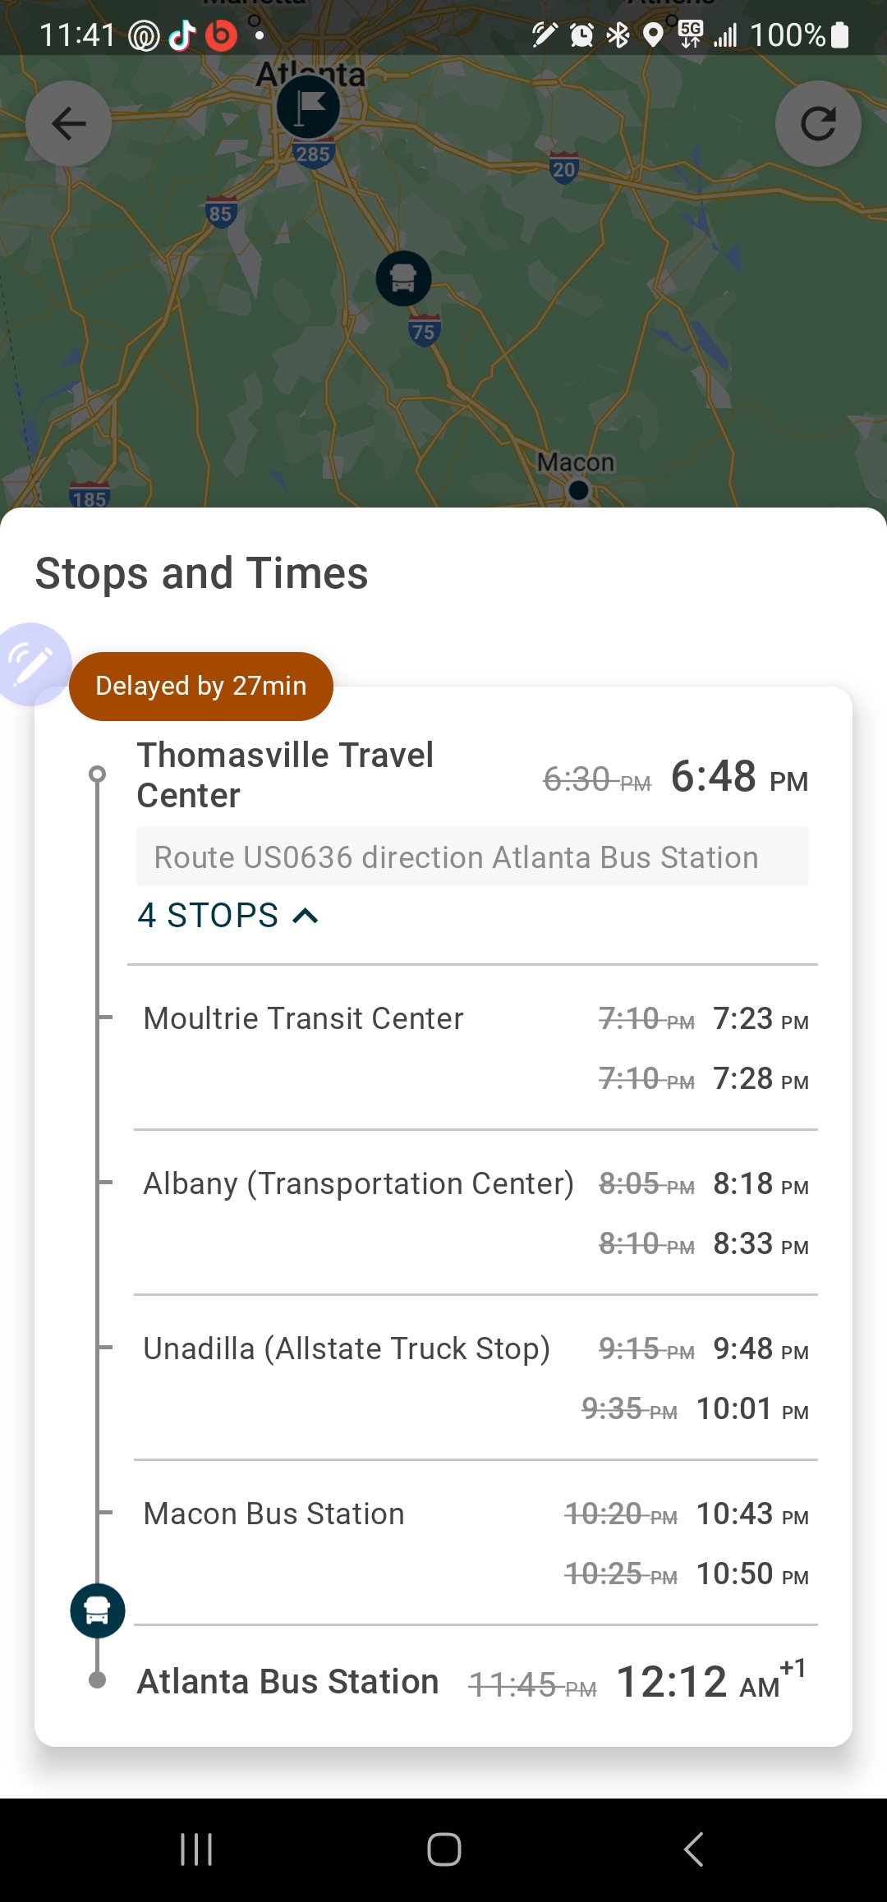Tap the Thomasville Travel Center origin
Viewport: 887px width, 1902px height.
point(285,774)
